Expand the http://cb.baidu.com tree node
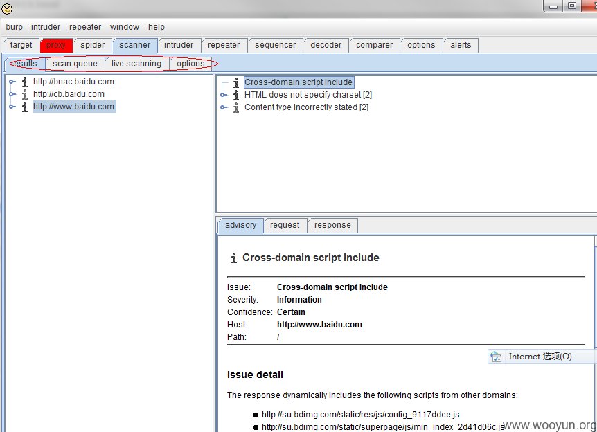 [x=12, y=94]
